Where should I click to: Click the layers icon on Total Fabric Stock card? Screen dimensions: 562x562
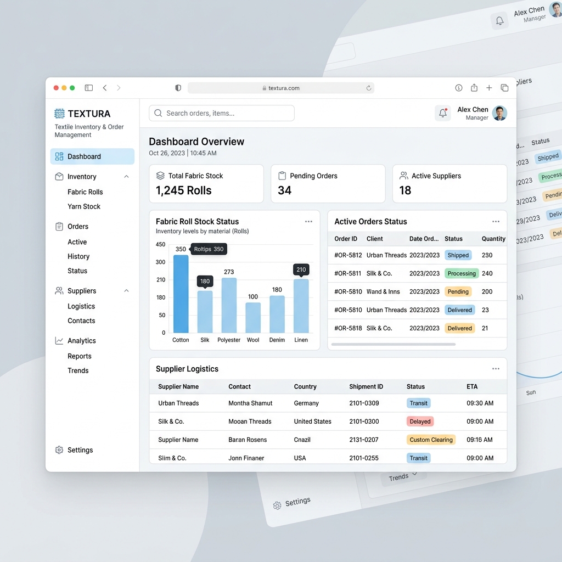160,176
